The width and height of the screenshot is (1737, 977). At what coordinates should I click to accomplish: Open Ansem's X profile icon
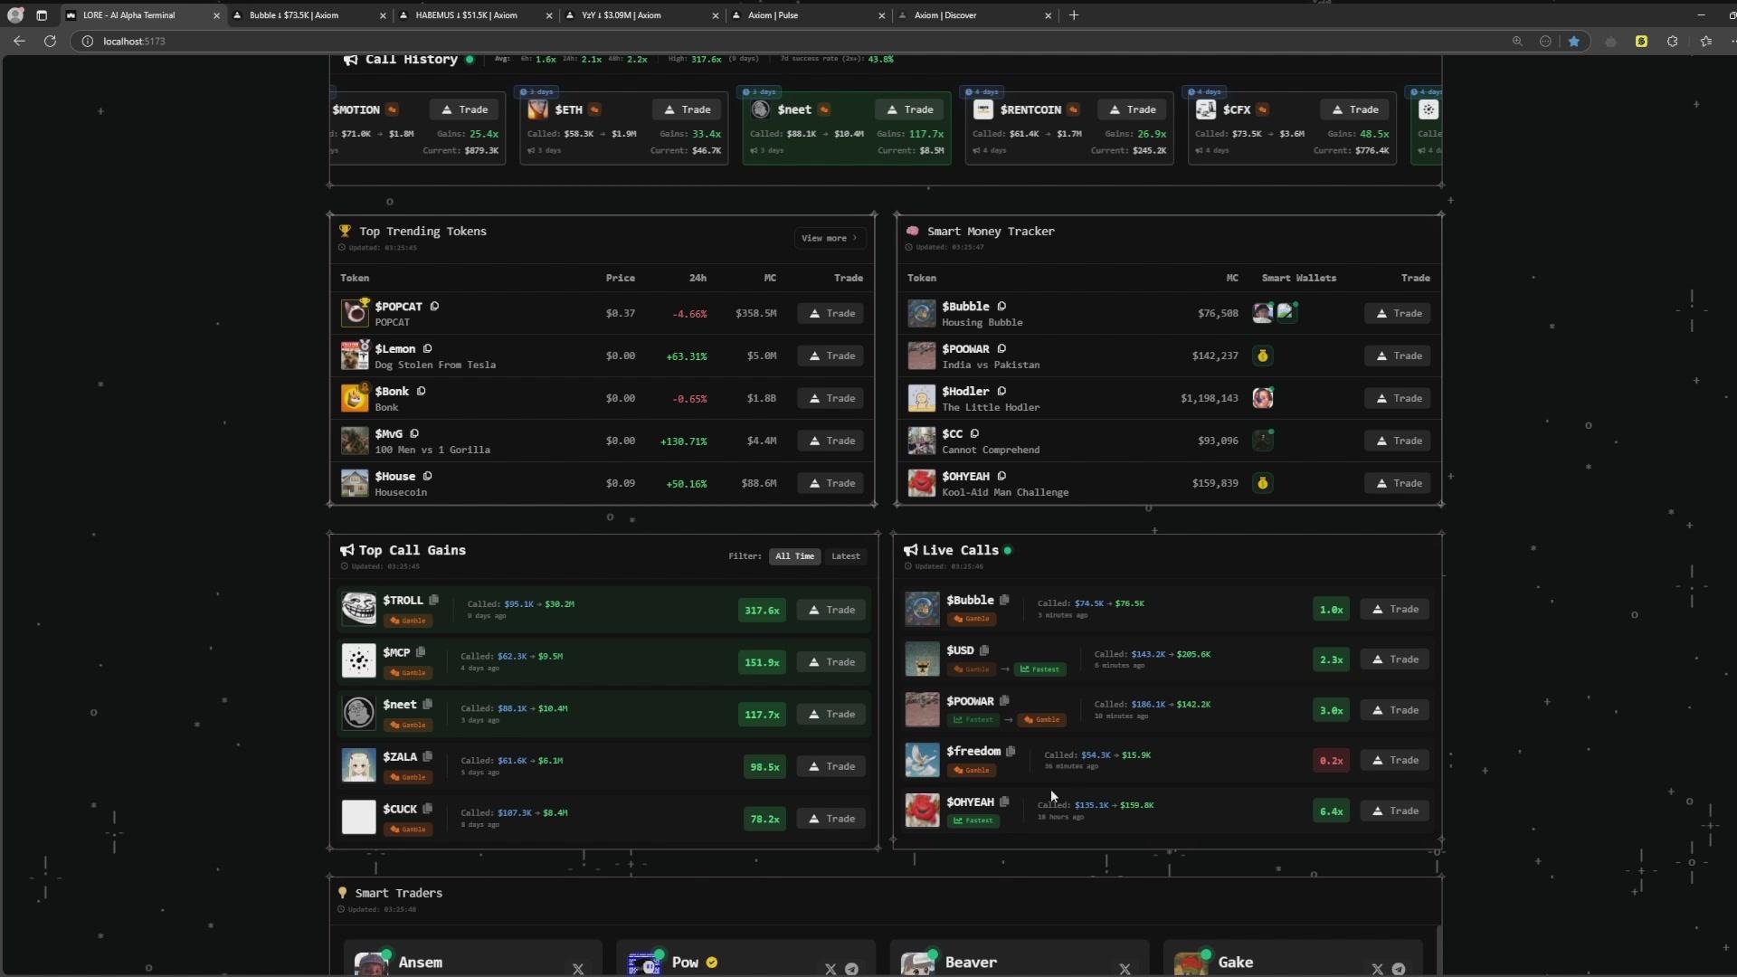(x=578, y=968)
